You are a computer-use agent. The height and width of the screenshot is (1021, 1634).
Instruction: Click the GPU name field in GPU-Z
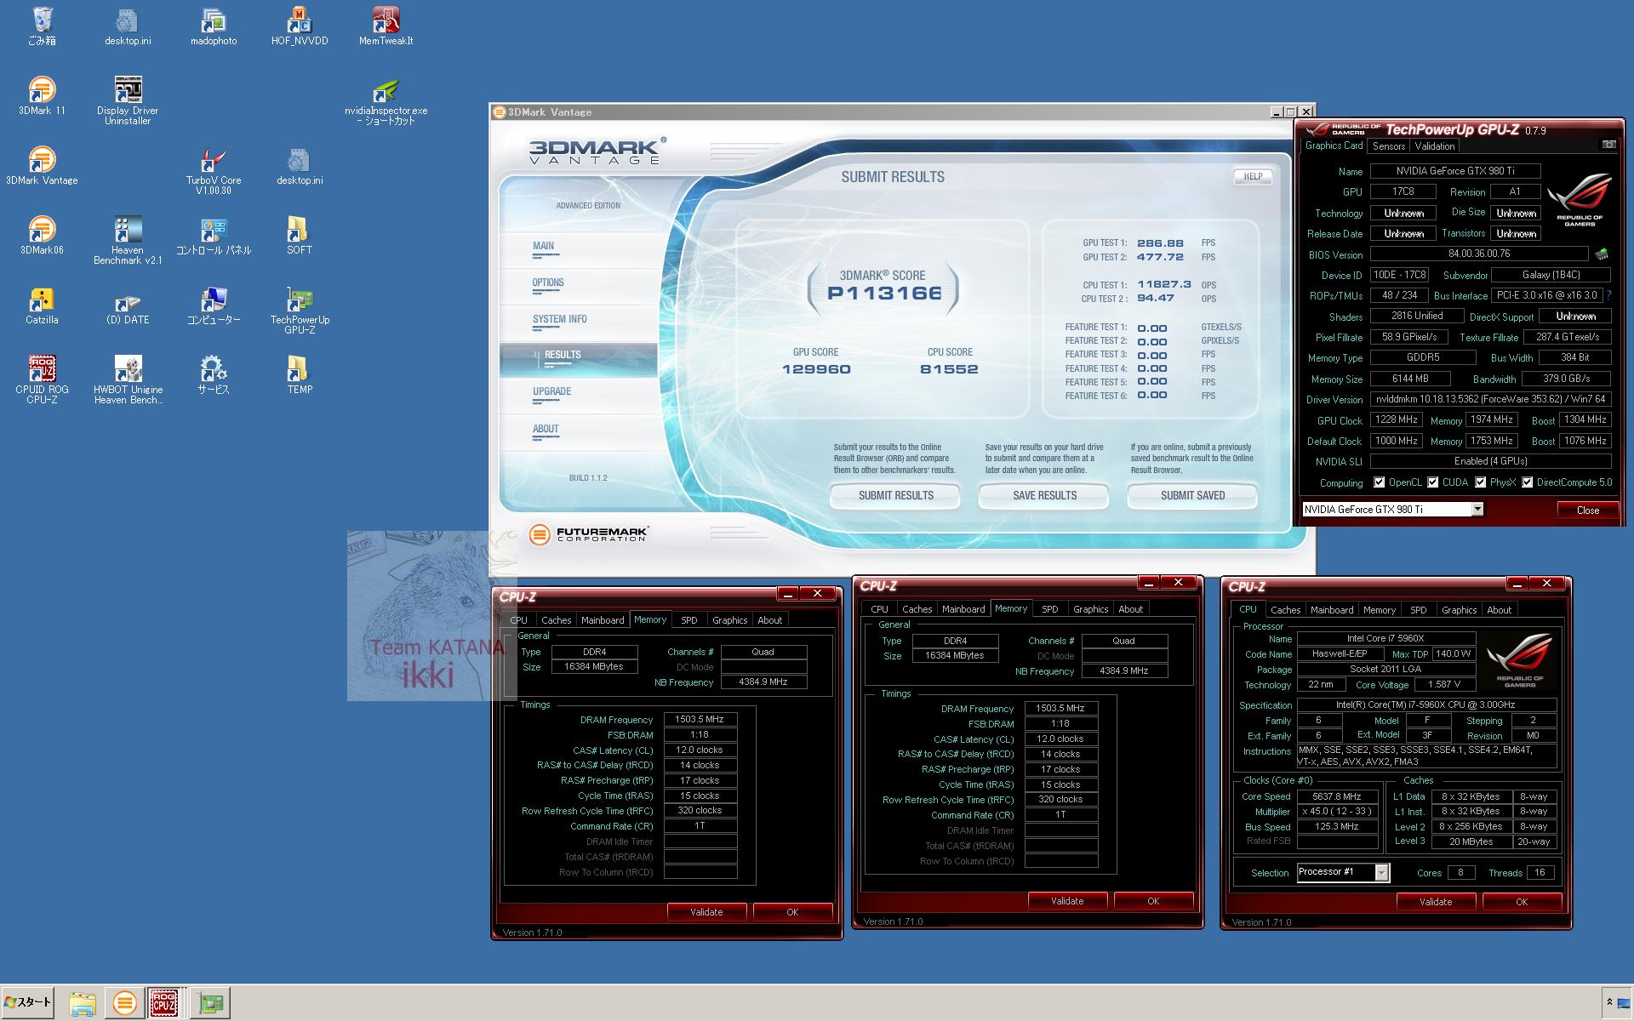pyautogui.click(x=1454, y=171)
